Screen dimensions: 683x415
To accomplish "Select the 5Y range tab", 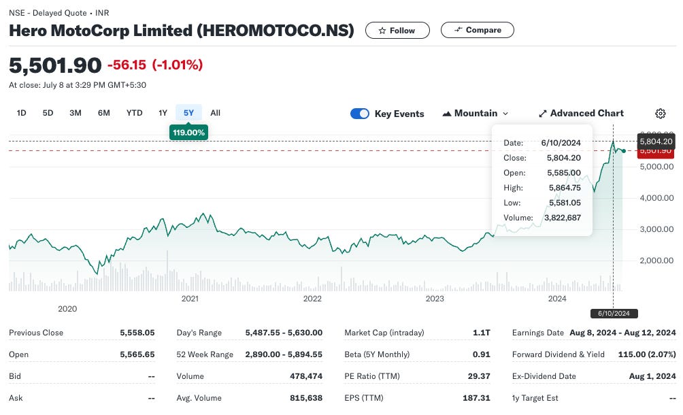I will [x=188, y=113].
